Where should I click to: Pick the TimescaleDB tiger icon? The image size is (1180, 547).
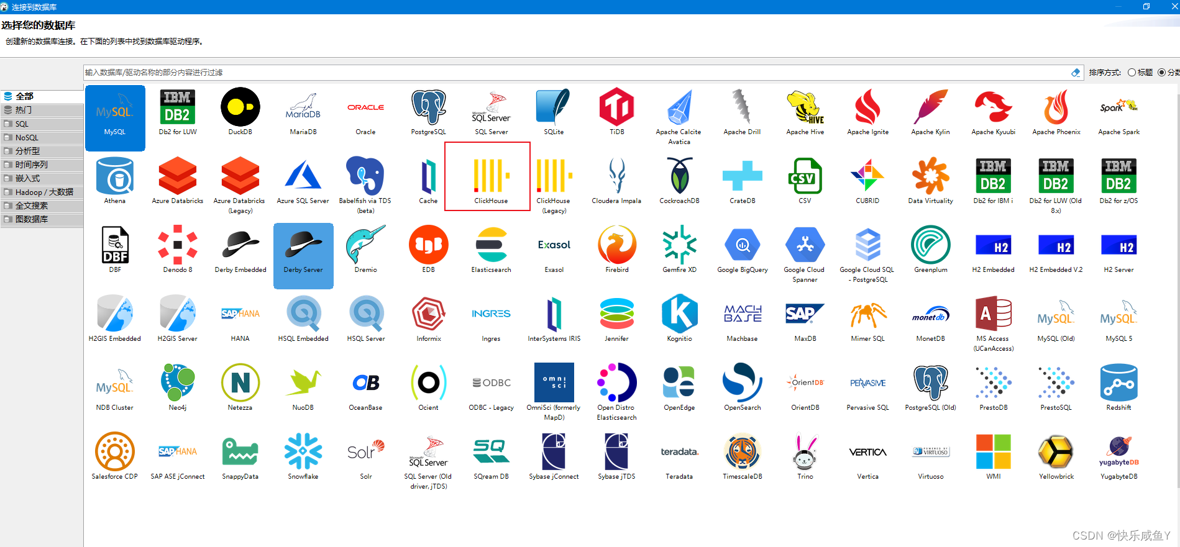tap(743, 451)
